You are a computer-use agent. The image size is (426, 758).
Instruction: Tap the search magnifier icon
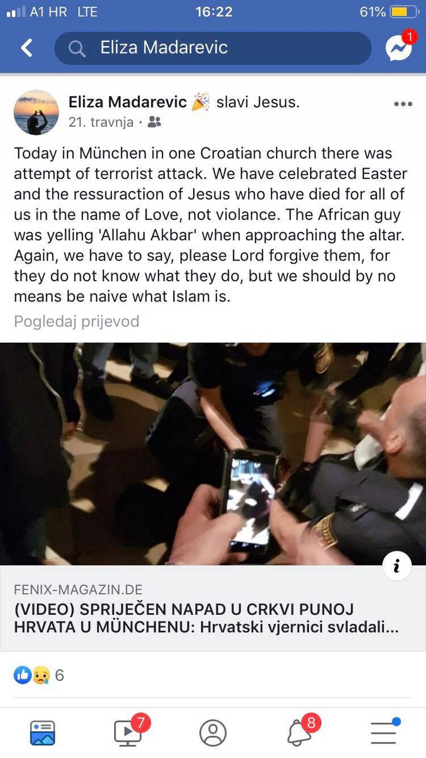[77, 48]
